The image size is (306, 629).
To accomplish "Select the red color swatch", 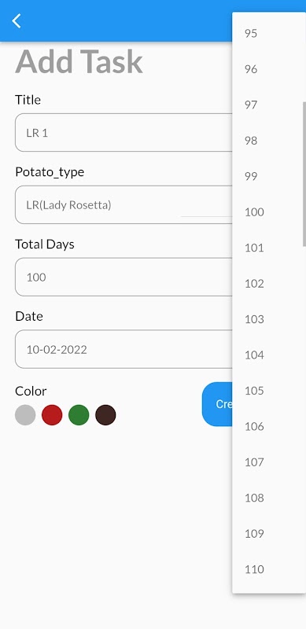I will coord(52,415).
